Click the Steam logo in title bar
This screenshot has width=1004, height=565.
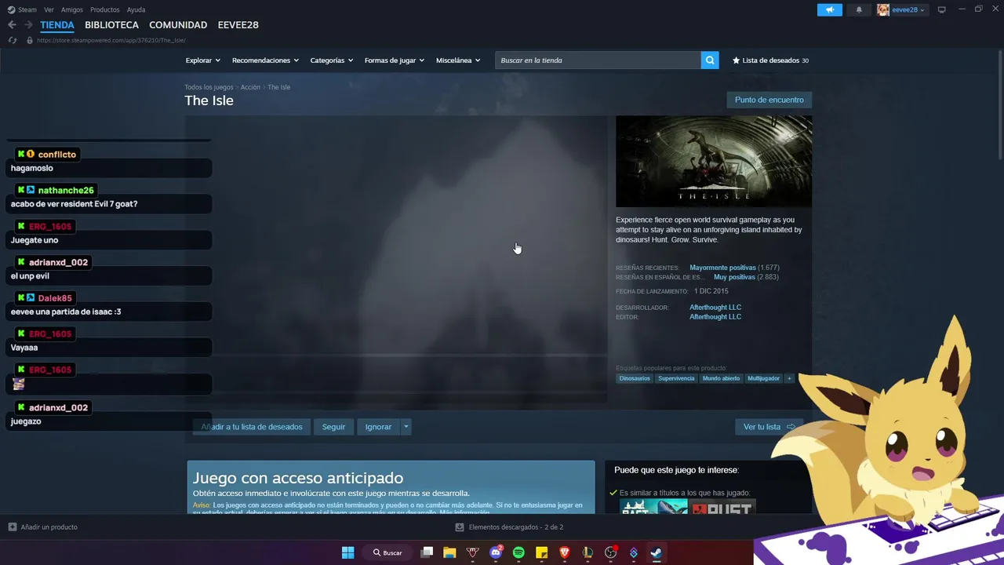coord(11,9)
